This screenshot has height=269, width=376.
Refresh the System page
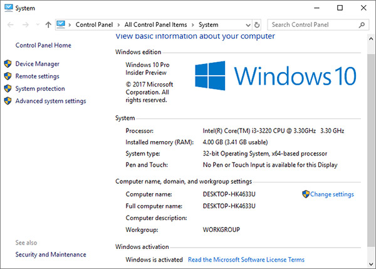[257, 24]
